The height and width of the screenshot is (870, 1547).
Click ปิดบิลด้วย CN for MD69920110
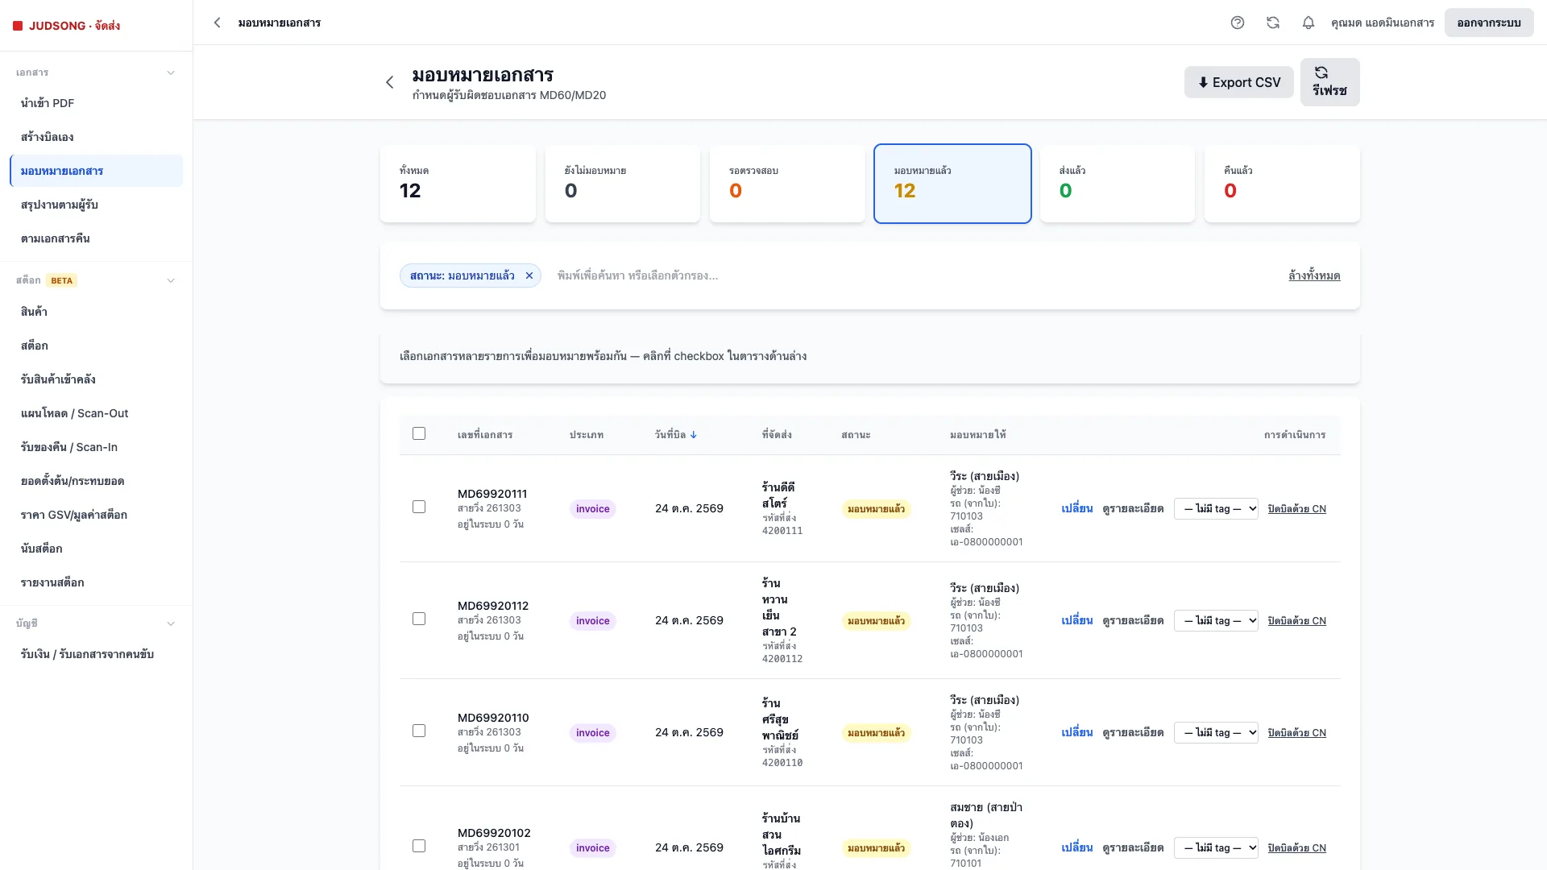(1296, 733)
